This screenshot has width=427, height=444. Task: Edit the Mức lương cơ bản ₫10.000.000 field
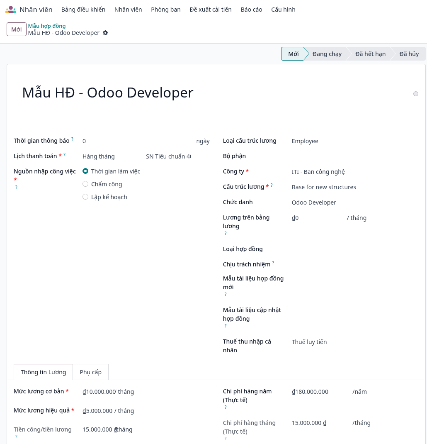tap(98, 392)
